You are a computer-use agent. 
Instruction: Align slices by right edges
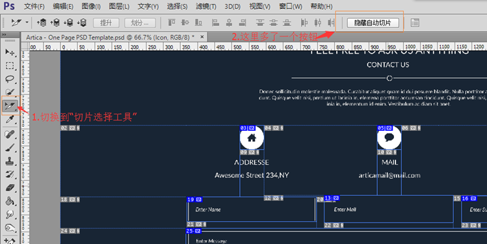[x=243, y=22]
